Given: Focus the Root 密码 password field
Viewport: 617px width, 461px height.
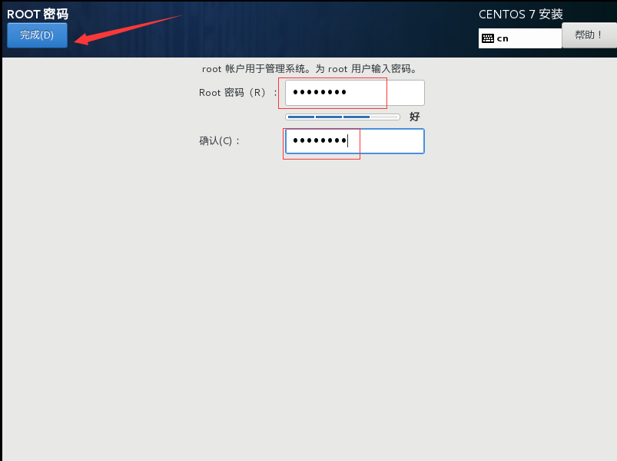Looking at the screenshot, I should (x=354, y=93).
